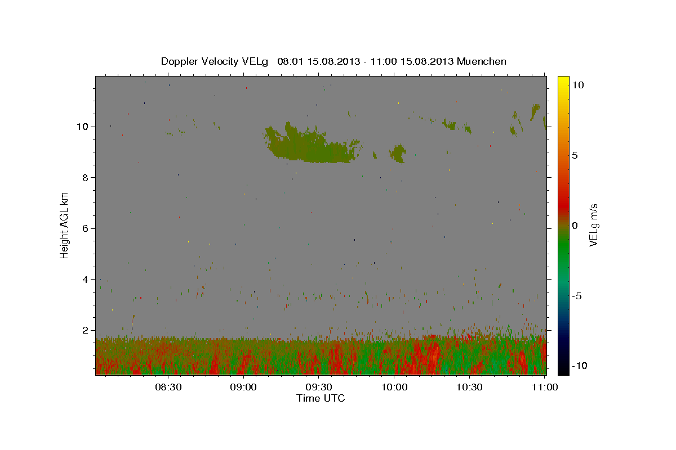Click the 10:00 time tick label
Viewport: 676px width, 450px height.
pos(394,387)
